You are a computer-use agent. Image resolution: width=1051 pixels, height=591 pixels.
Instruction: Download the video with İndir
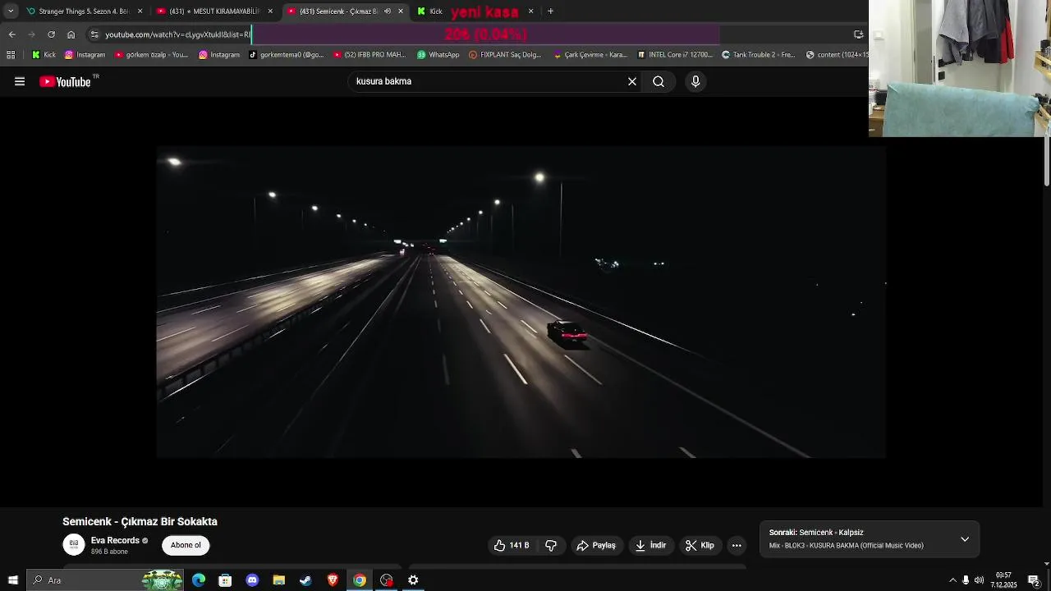(652, 545)
